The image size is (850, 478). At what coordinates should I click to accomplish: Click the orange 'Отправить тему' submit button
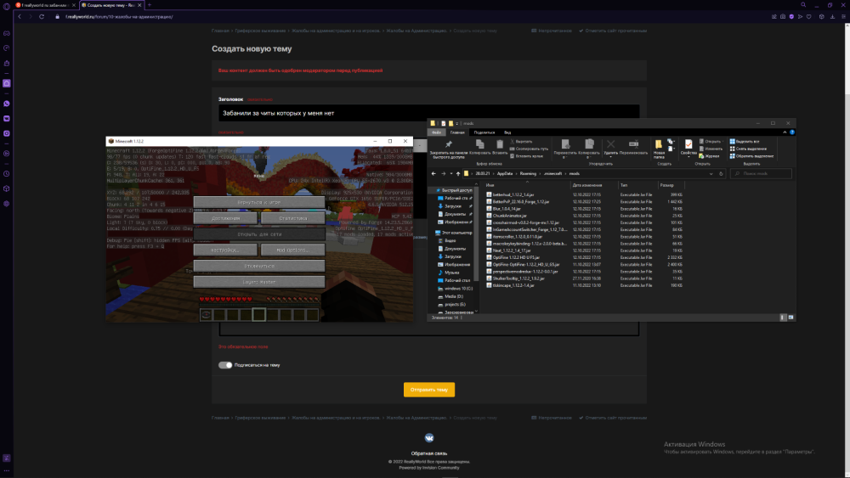point(428,390)
